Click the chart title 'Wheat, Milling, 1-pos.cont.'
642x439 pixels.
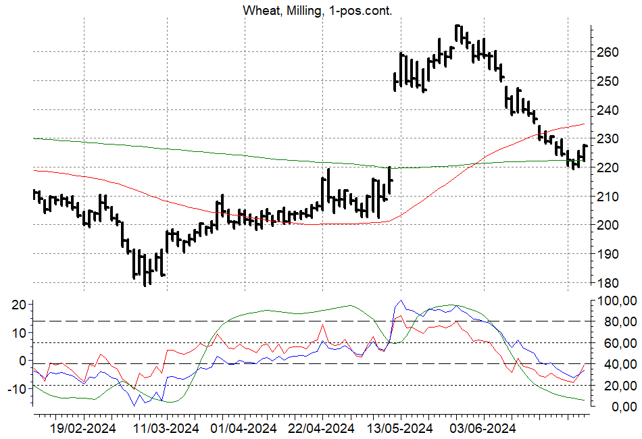click(318, 10)
